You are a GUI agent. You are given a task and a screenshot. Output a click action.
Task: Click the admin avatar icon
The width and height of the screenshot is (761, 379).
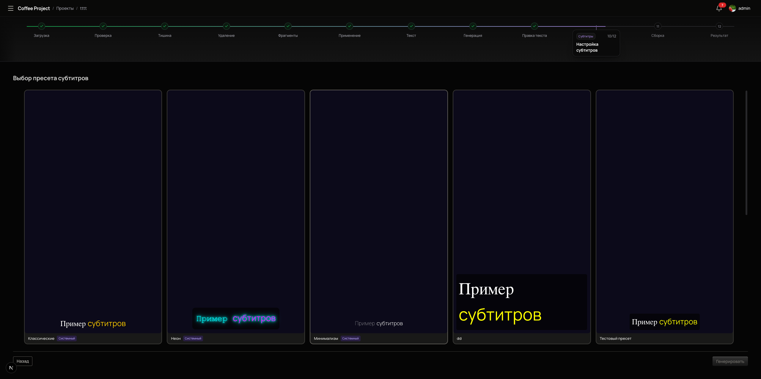(x=732, y=8)
